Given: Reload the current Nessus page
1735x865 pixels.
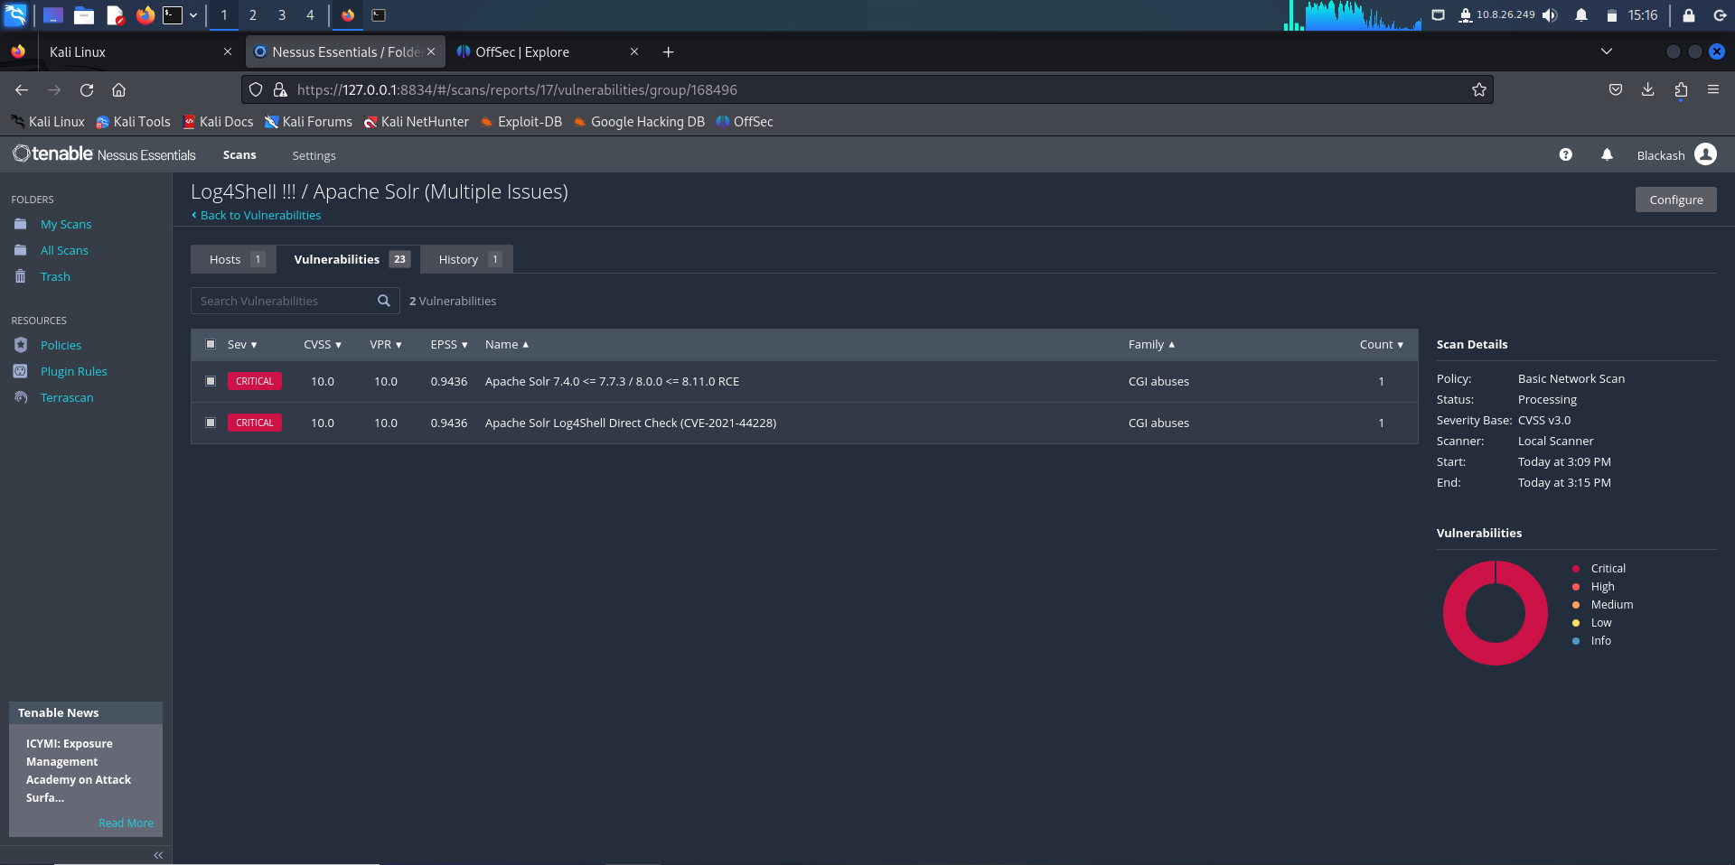Looking at the screenshot, I should [x=87, y=89].
